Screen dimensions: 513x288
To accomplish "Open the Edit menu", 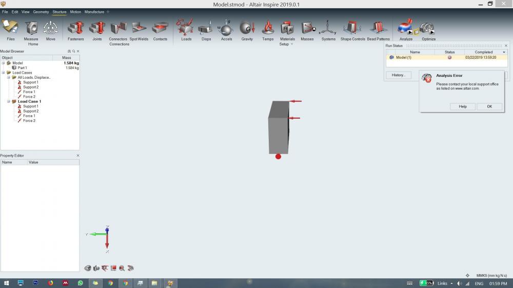I will pyautogui.click(x=15, y=12).
